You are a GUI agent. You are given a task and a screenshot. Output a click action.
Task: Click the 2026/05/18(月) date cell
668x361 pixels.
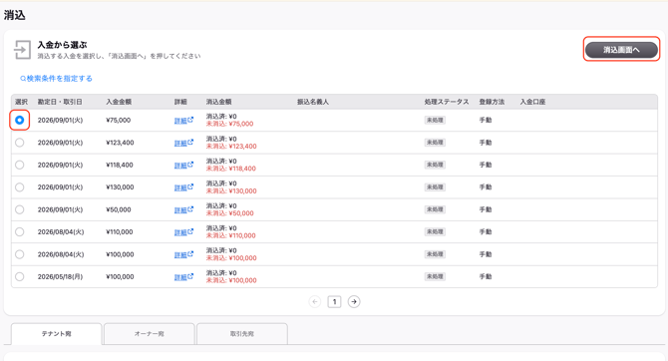pyautogui.click(x=60, y=276)
